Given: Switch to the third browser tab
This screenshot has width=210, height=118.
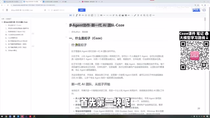Looking at the screenshot, I should 52,2.
